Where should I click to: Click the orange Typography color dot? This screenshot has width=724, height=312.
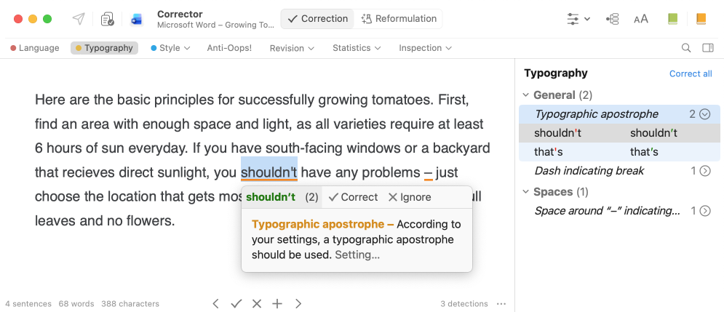(x=79, y=48)
